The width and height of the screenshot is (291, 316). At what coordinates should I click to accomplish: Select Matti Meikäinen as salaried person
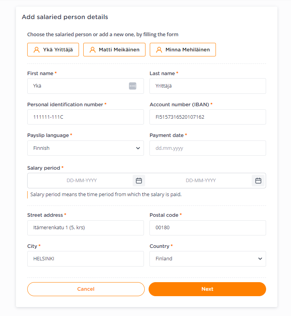coord(114,49)
